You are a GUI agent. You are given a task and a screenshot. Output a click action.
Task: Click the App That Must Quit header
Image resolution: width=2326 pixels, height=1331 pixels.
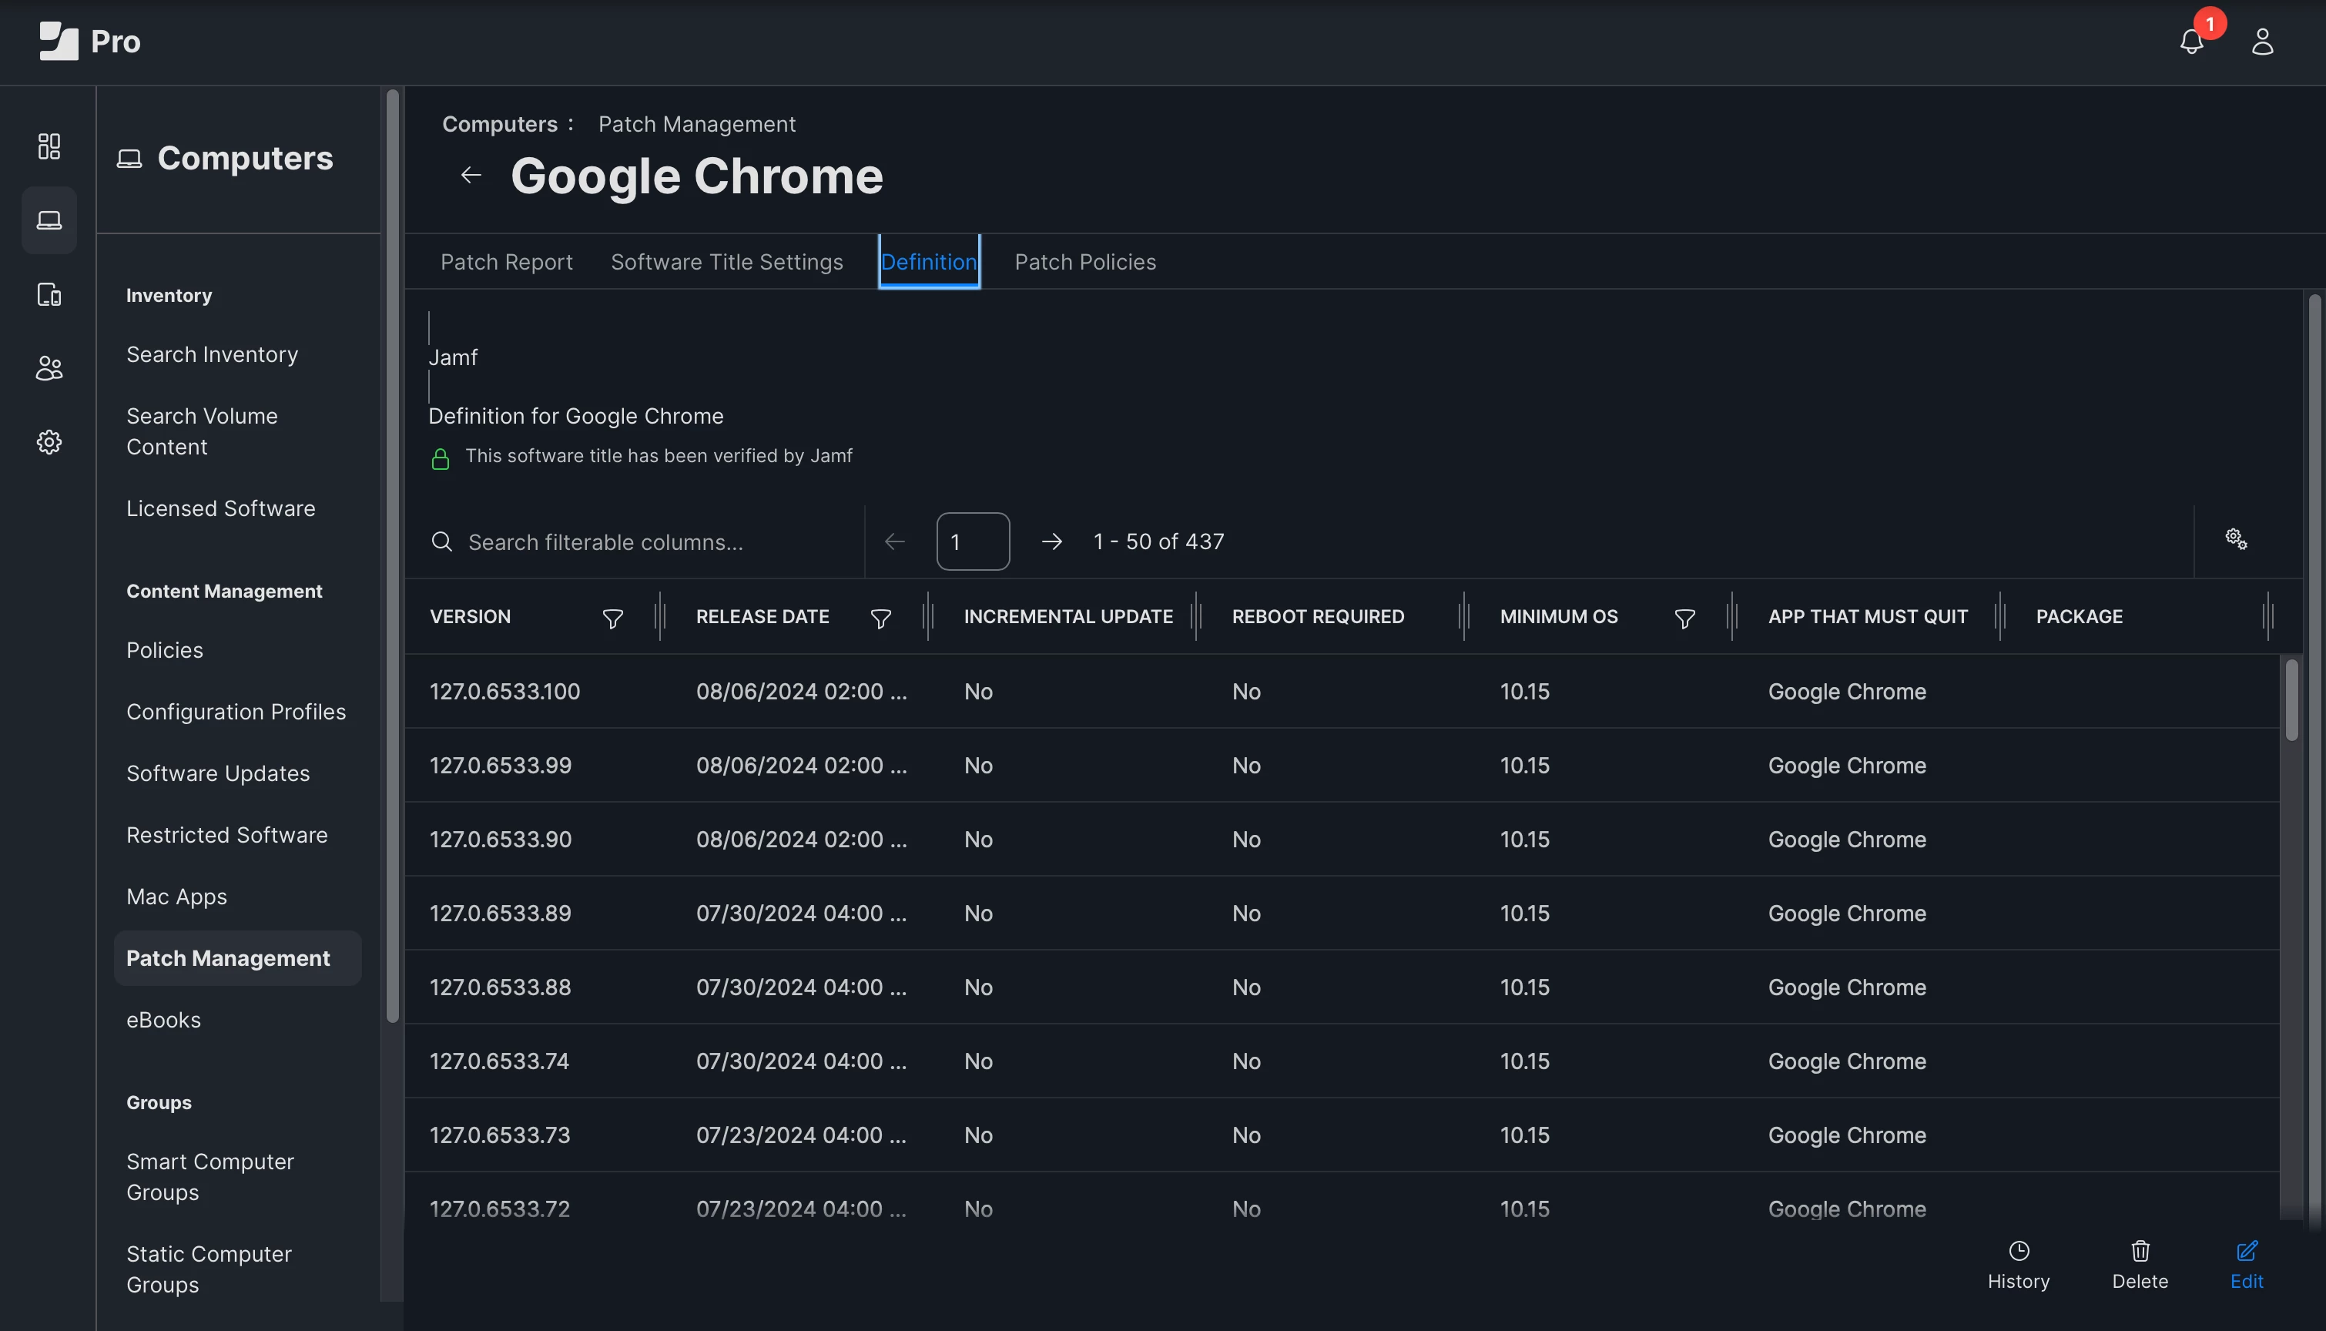[1867, 617]
